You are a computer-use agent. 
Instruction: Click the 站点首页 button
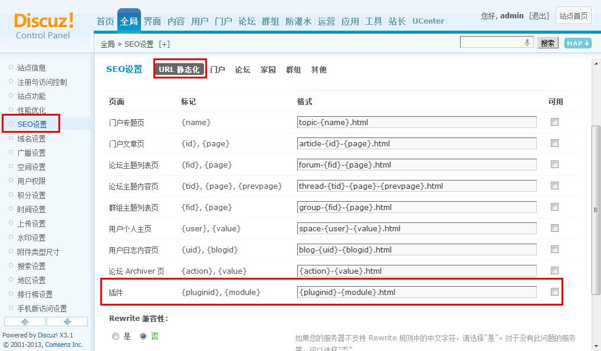click(573, 15)
